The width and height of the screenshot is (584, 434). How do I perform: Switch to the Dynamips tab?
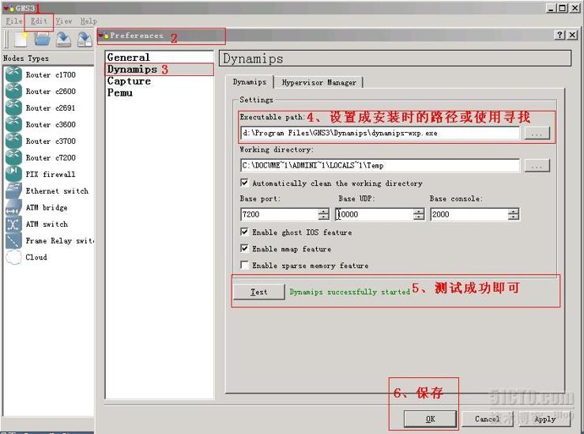[250, 81]
